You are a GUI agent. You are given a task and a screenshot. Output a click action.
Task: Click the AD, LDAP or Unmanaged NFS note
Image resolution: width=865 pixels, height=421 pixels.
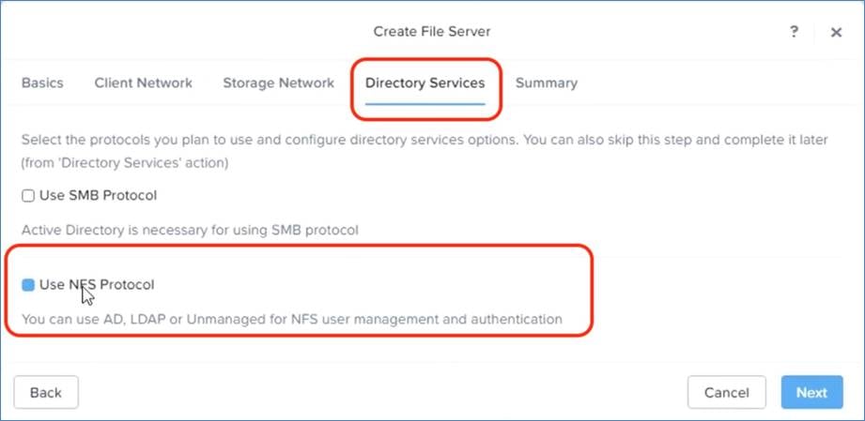pos(292,319)
